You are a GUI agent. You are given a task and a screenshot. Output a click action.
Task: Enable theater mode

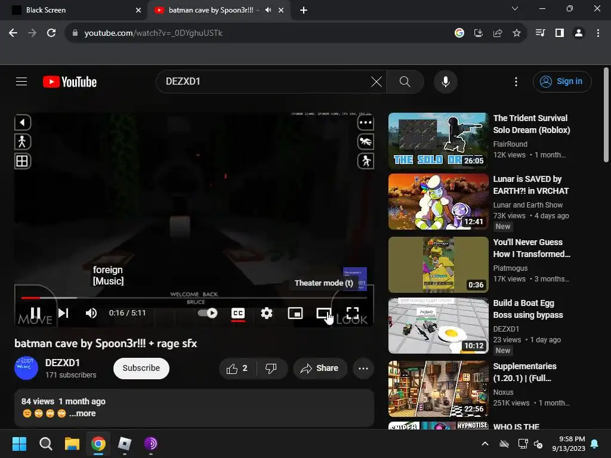323,312
